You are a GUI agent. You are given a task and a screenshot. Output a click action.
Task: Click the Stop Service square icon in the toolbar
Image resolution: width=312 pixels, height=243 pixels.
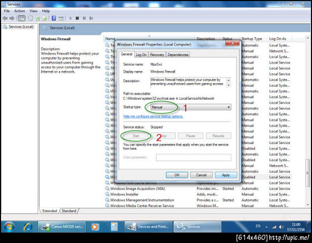(77, 18)
